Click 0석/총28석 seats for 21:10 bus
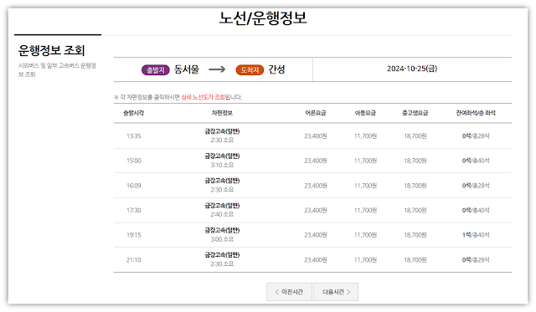 [x=476, y=260]
